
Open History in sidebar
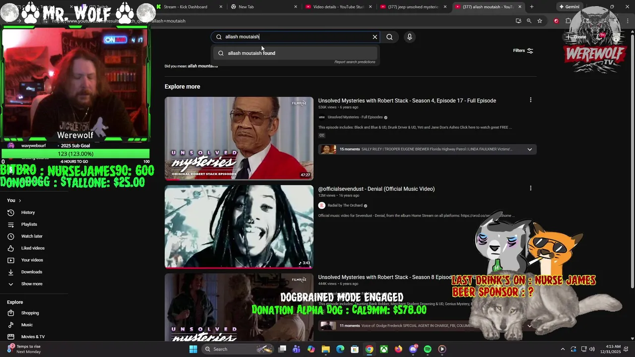tap(28, 213)
